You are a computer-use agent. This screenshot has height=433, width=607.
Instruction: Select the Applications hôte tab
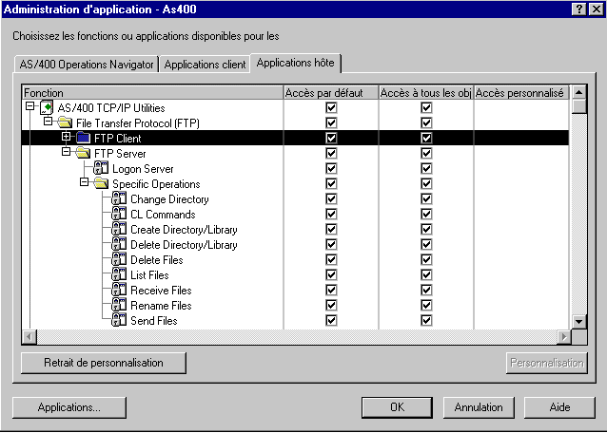pos(295,63)
